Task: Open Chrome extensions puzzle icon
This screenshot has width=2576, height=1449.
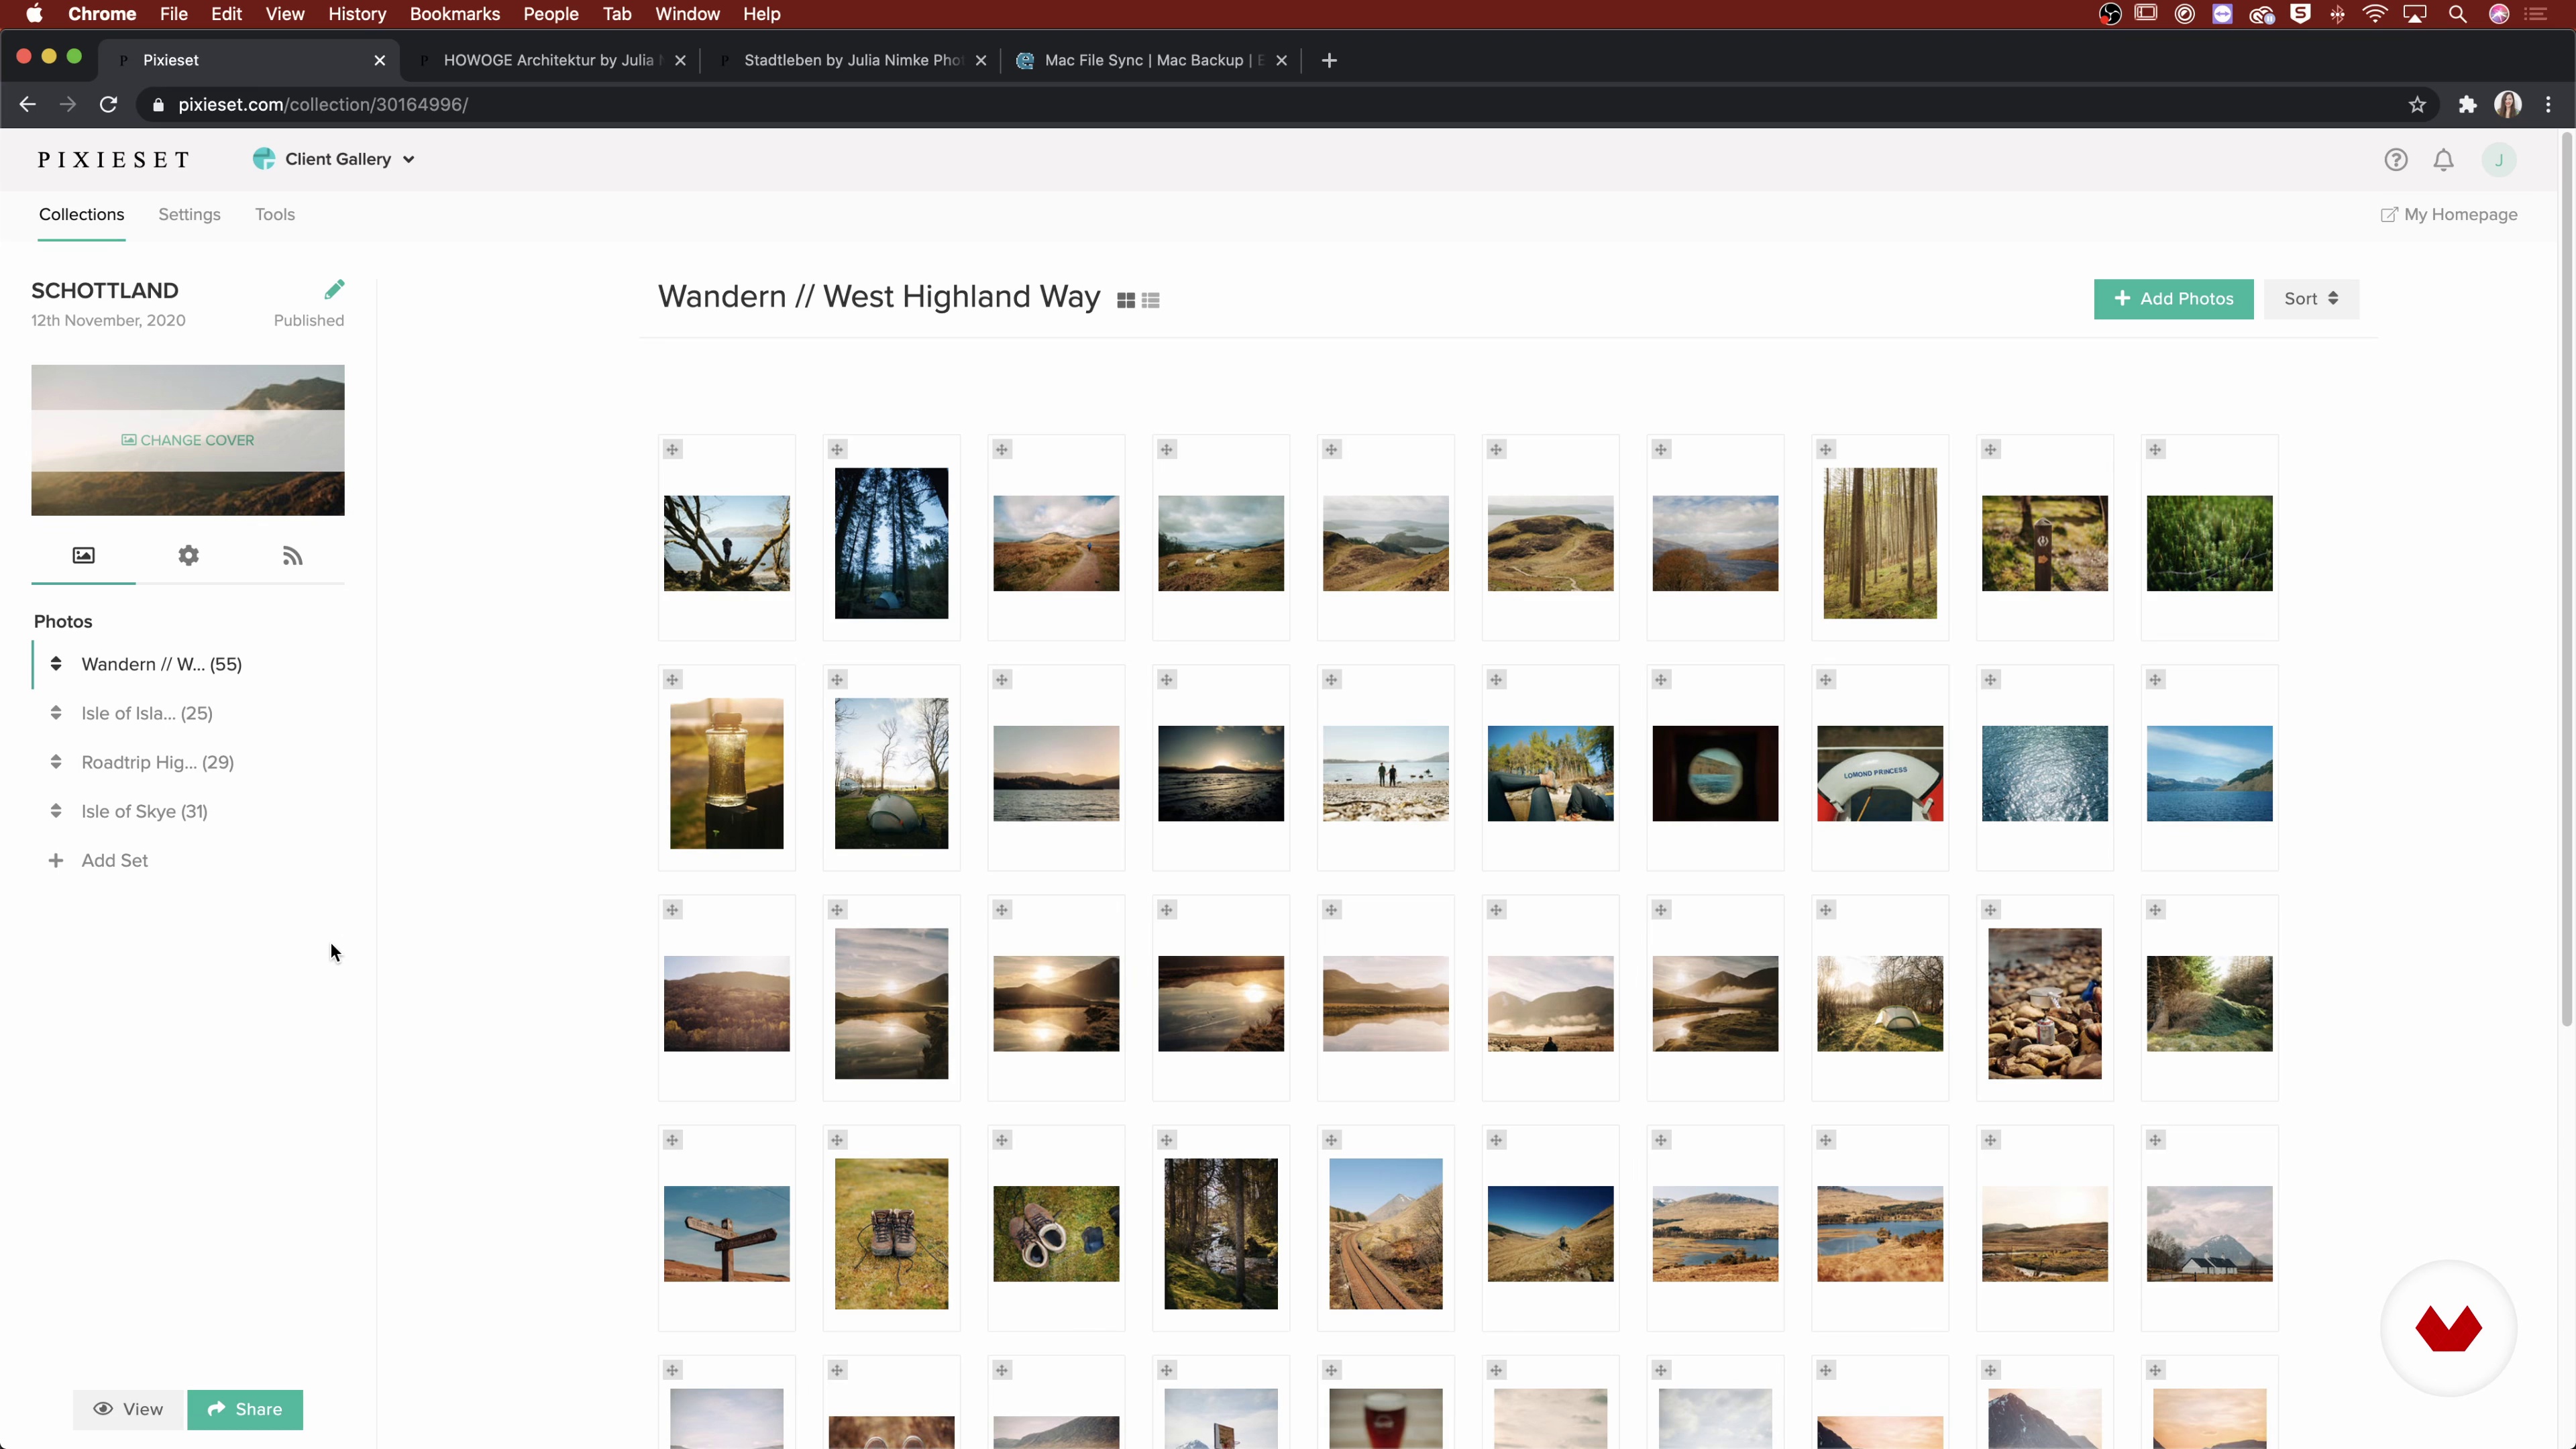Action: [2468, 105]
